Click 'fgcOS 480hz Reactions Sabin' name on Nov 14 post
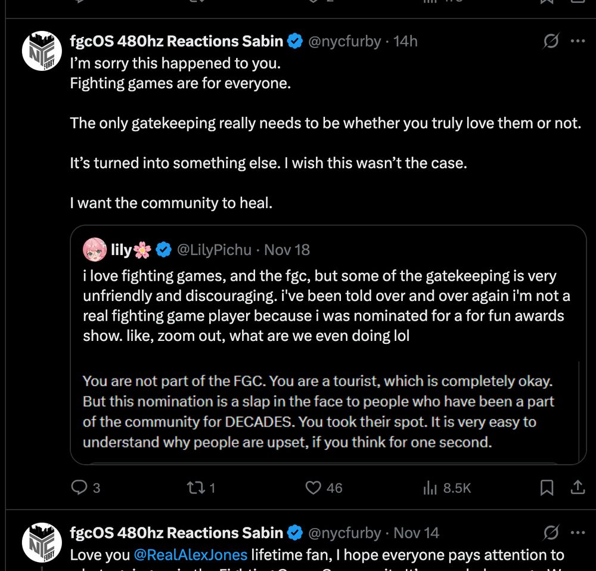This screenshot has width=596, height=571. coord(176,532)
